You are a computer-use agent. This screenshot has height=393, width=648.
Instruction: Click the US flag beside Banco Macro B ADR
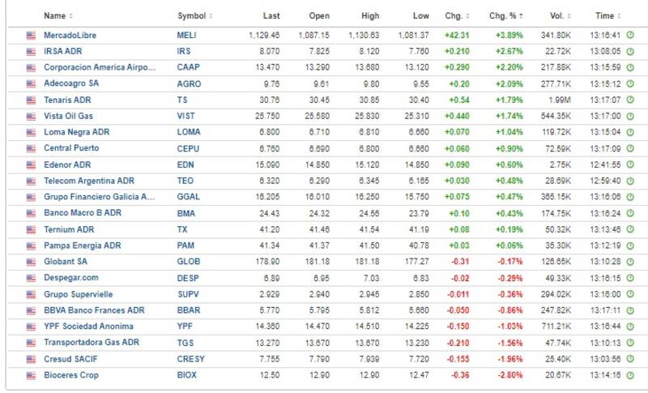pyautogui.click(x=32, y=213)
